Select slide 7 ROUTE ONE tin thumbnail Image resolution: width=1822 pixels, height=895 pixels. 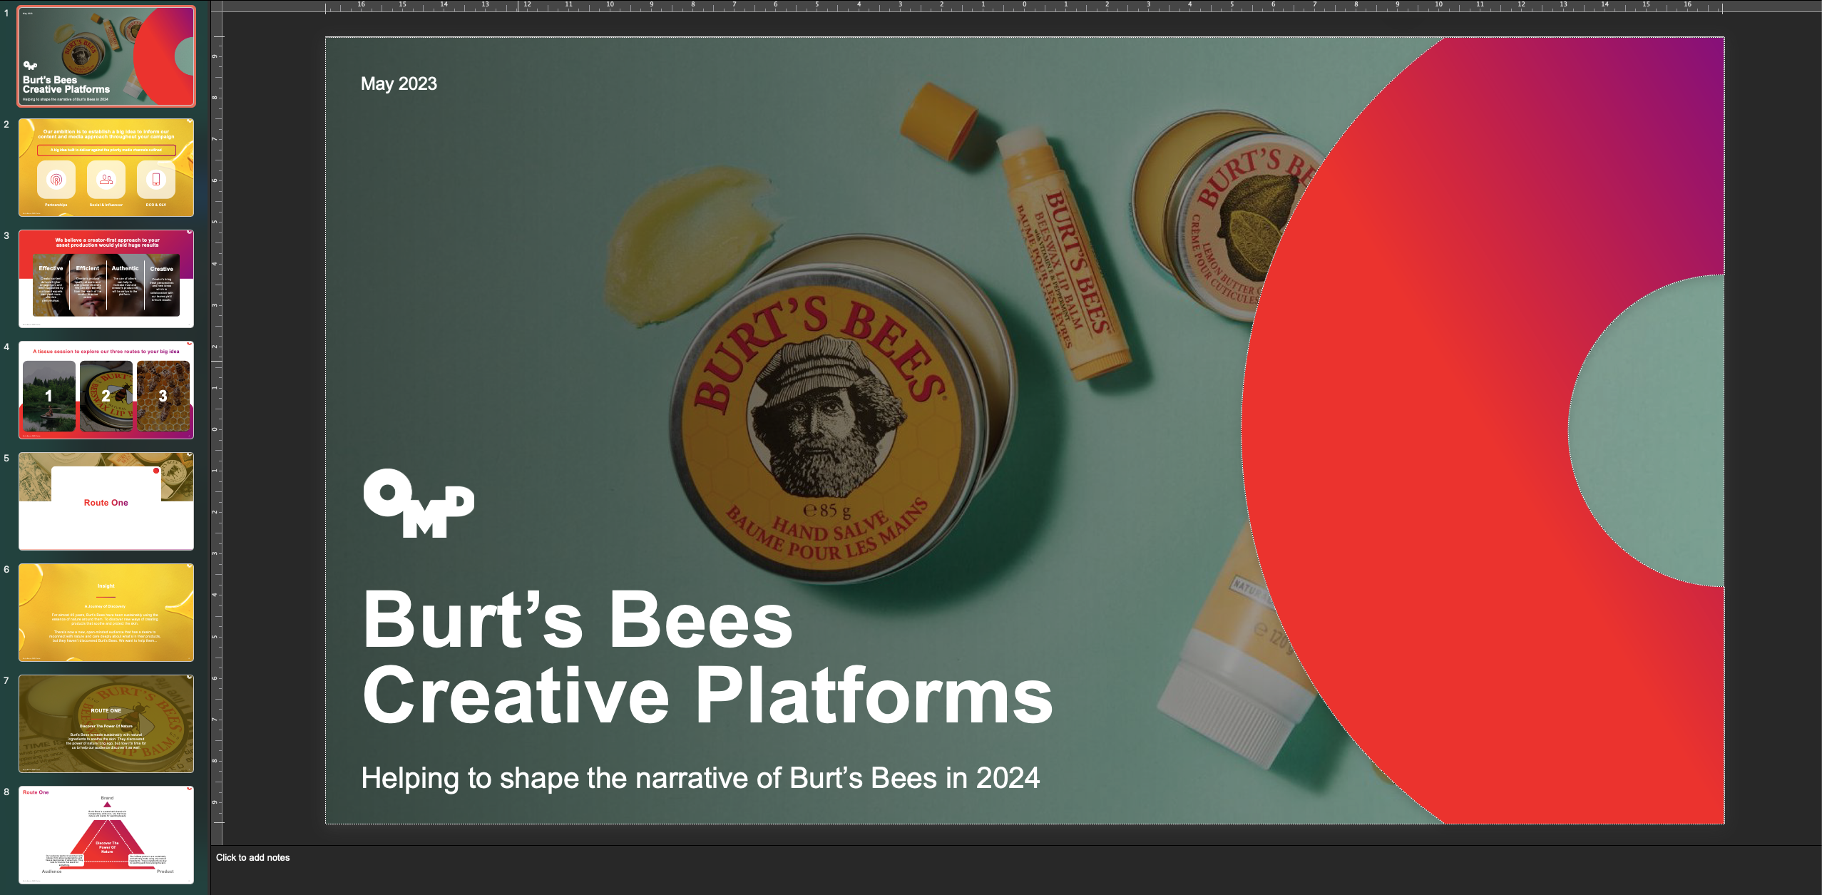(106, 724)
